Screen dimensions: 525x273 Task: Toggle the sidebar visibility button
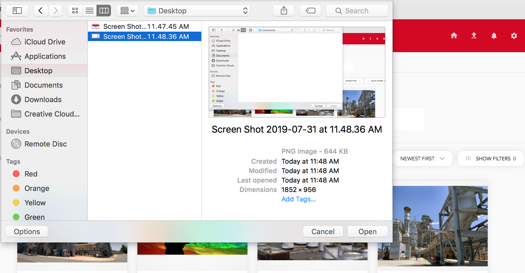tap(17, 11)
